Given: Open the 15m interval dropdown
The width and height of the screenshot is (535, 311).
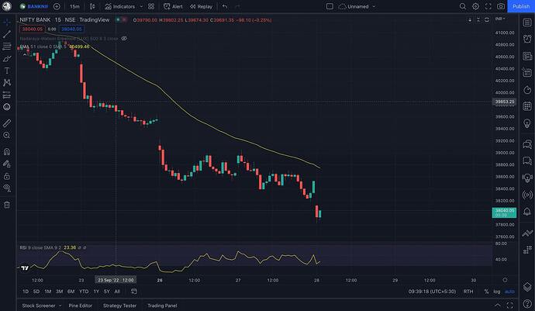Looking at the screenshot, I should [74, 6].
